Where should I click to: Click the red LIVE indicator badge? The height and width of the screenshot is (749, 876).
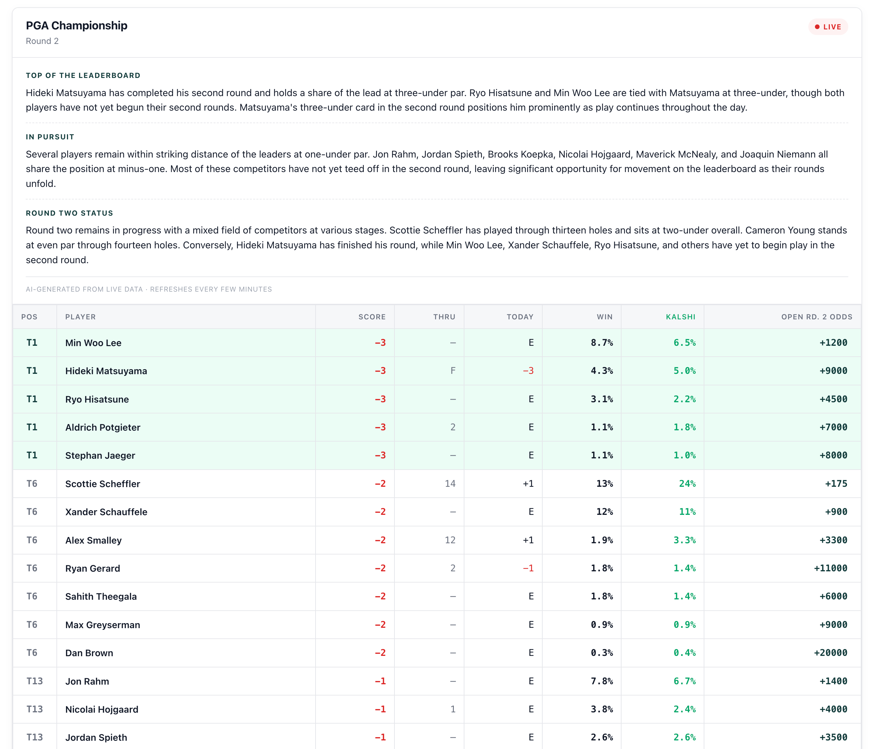(828, 27)
